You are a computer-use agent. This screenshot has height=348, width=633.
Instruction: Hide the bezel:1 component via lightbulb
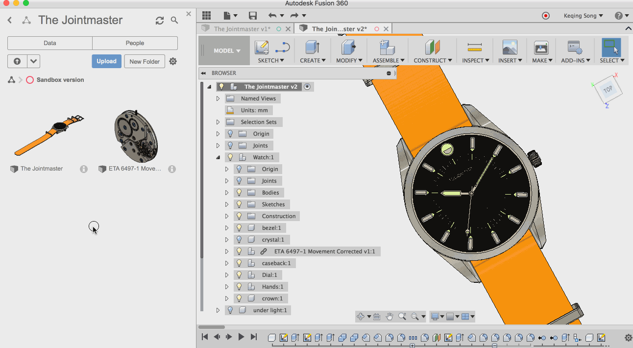(x=239, y=228)
